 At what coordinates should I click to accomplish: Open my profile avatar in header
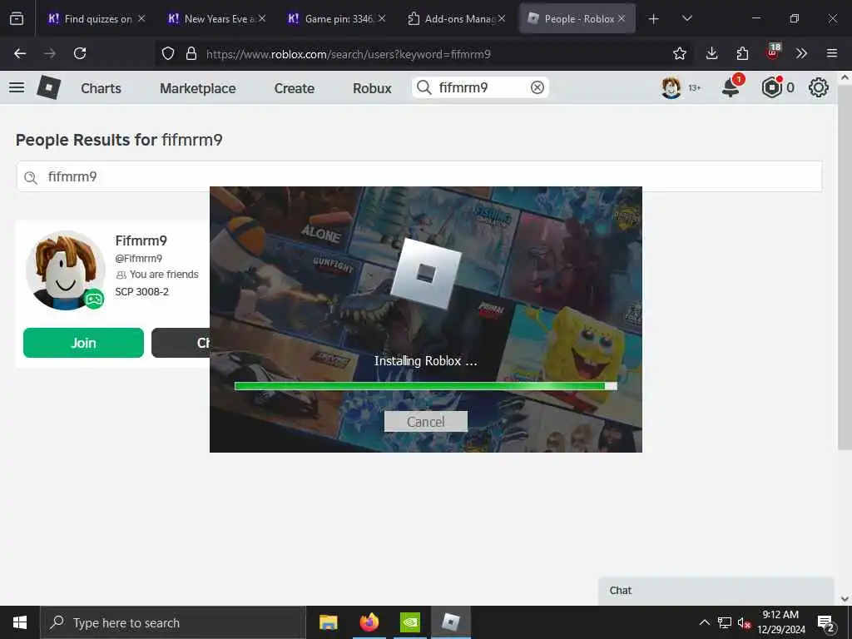click(671, 87)
